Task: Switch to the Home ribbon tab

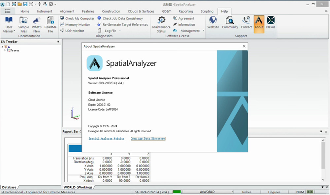Action: point(25,11)
